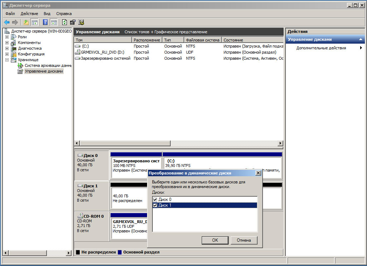Click the Properties toolbar icon
Viewport: 367px width, 266px height.
pyautogui.click(x=73, y=22)
